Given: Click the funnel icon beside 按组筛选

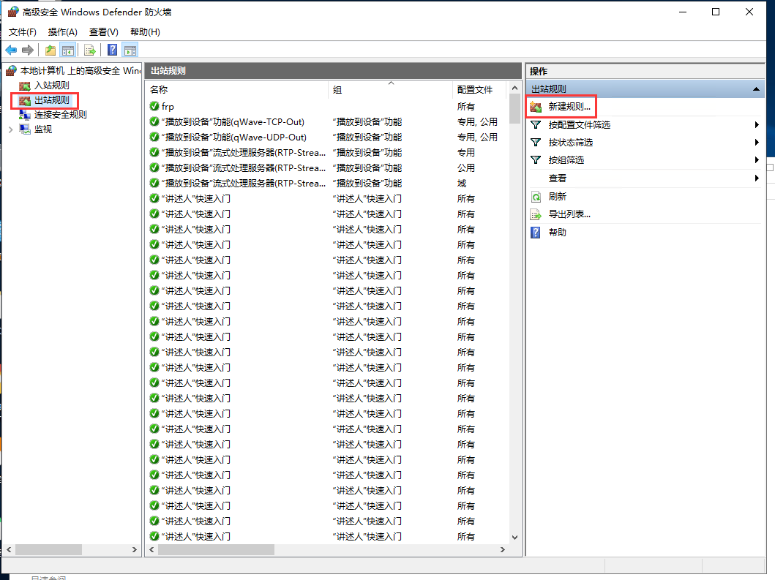Looking at the screenshot, I should coord(536,160).
